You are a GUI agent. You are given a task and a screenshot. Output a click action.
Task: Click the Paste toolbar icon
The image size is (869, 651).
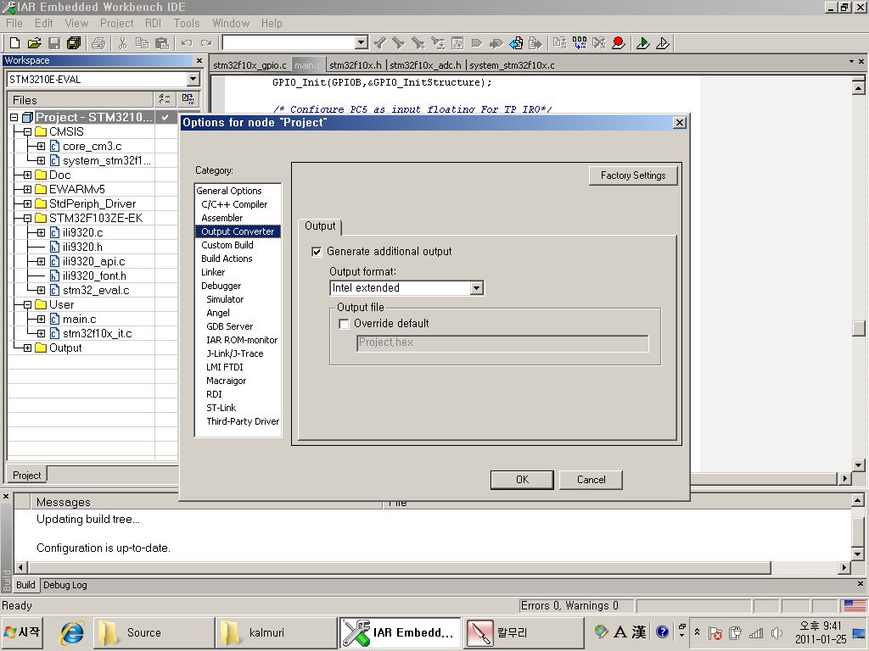[162, 42]
